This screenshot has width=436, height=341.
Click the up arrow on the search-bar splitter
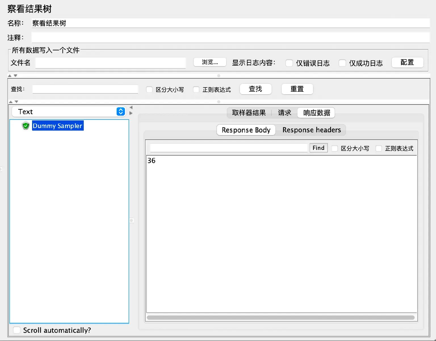[x=10, y=101]
